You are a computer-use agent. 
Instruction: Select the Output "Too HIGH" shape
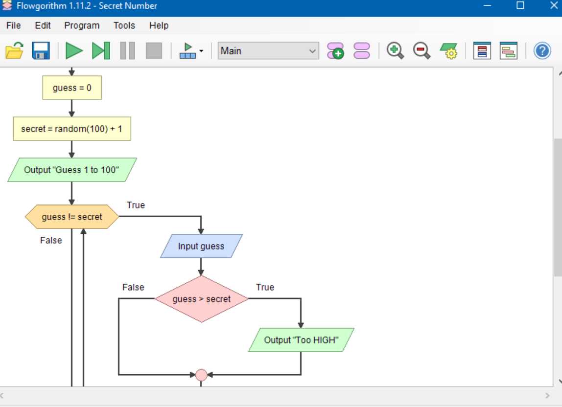(301, 340)
